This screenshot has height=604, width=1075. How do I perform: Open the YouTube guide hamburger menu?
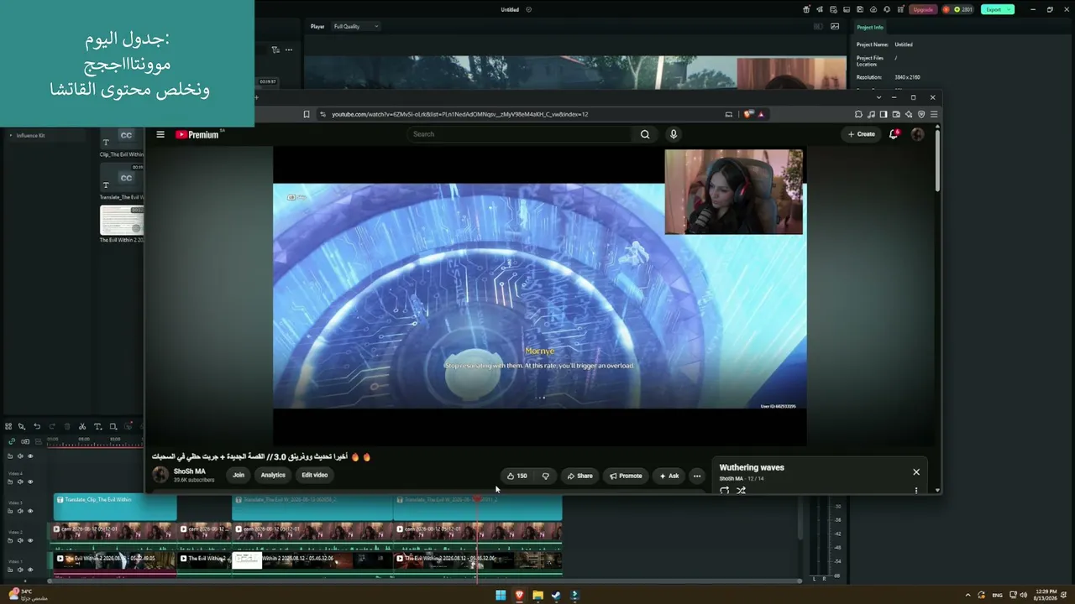(160, 134)
